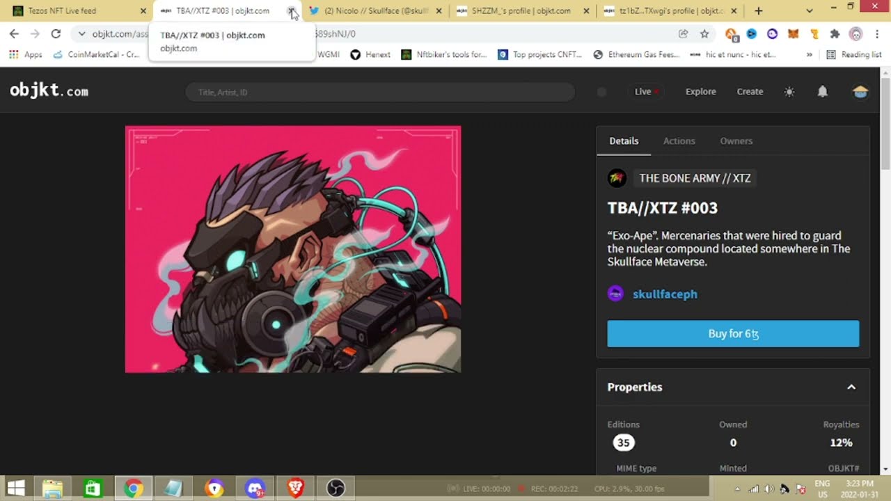
Task: Open File Explorer from taskbar
Action: tap(53, 488)
